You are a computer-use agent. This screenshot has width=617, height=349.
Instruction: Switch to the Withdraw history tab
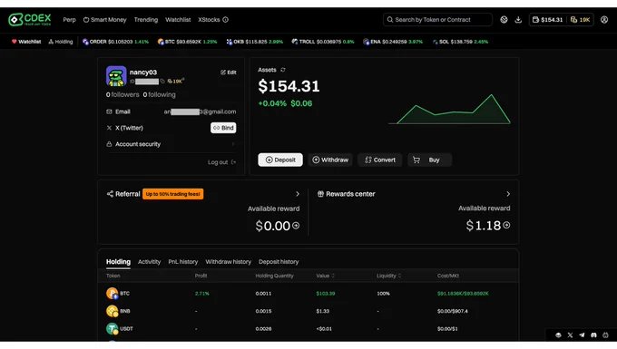229,262
